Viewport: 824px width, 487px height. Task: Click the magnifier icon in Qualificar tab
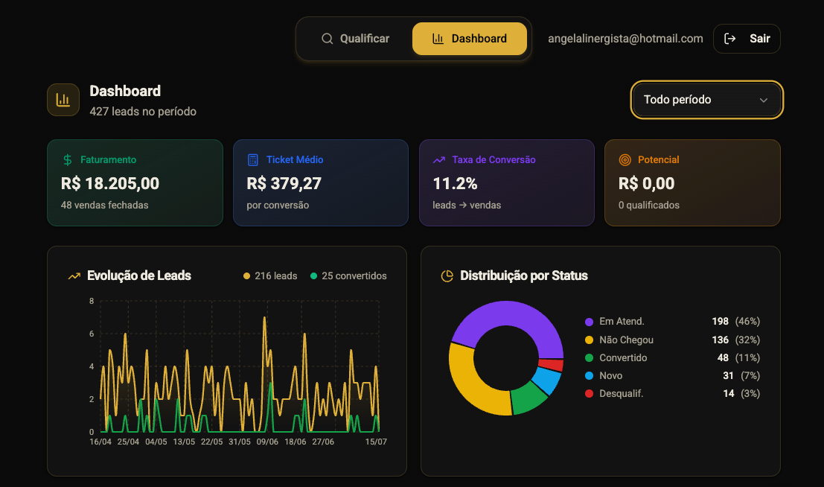point(328,39)
